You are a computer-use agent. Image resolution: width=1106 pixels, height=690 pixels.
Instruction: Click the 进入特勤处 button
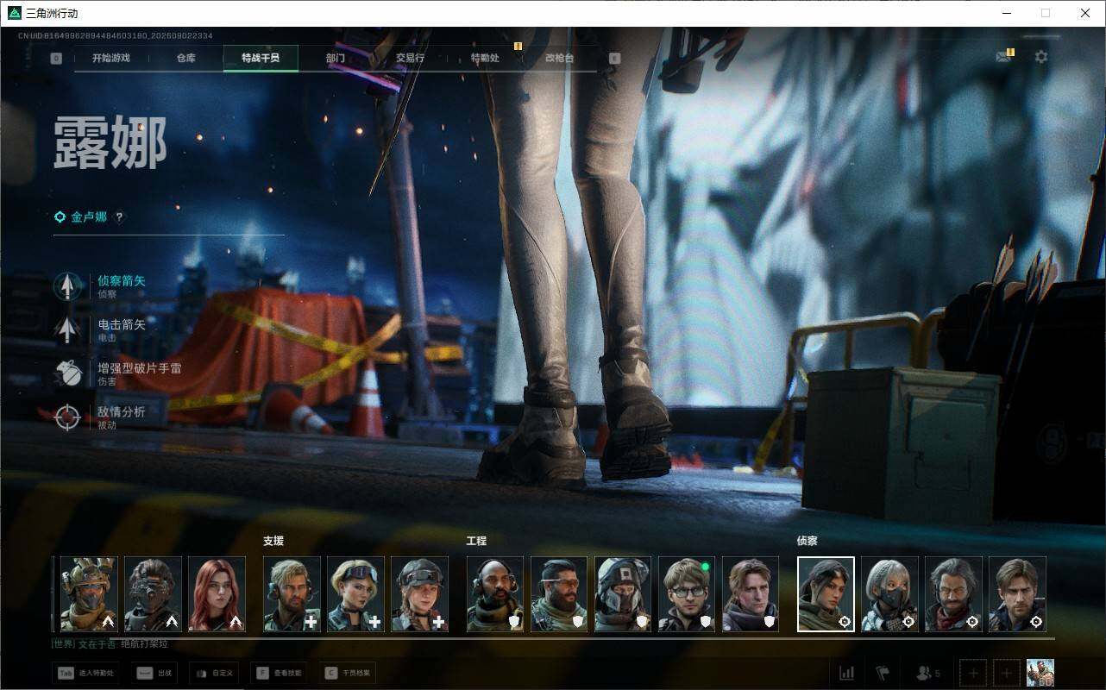pos(85,673)
